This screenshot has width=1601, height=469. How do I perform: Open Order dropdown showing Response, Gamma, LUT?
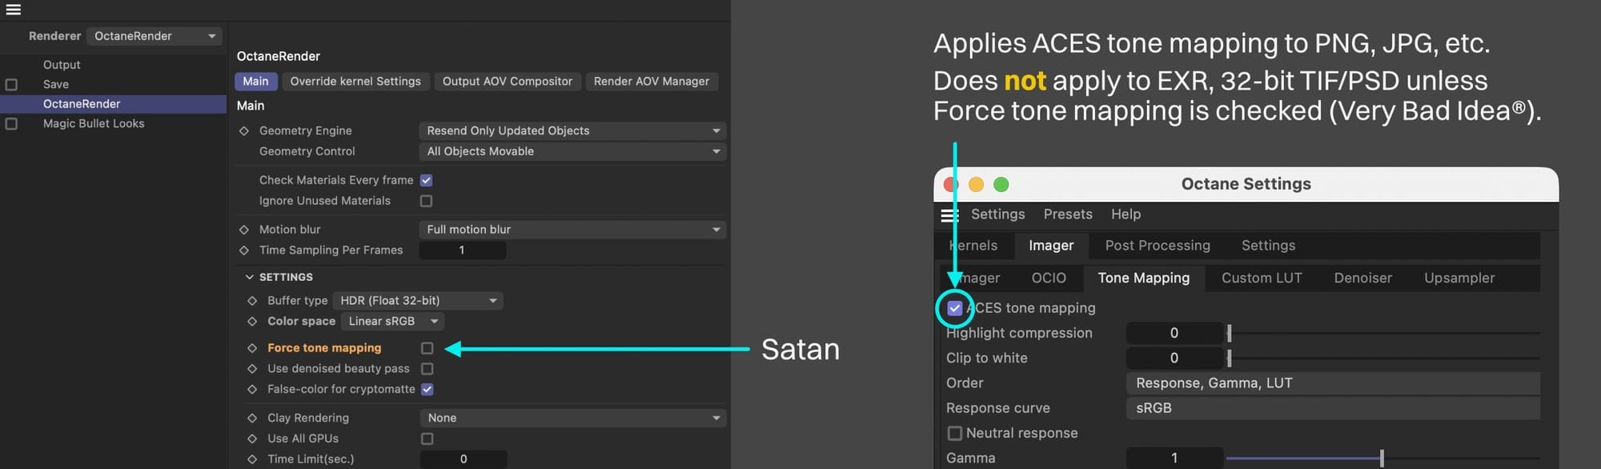[1333, 383]
